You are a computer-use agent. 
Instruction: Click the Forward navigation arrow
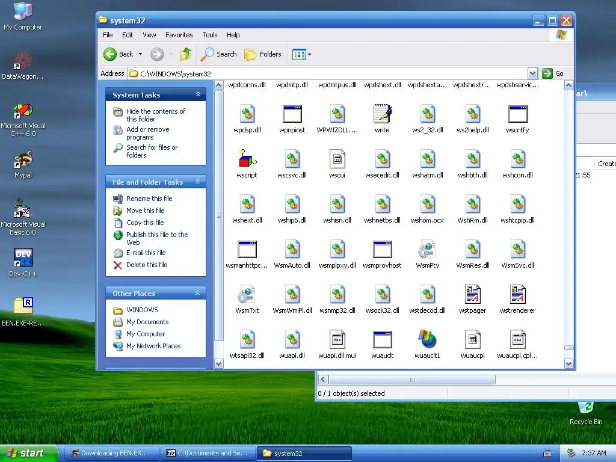[x=157, y=54]
